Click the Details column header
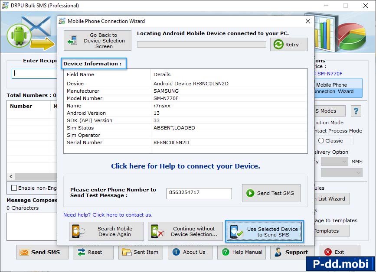Image resolution: width=376 pixels, height=272 pixels. (229, 74)
